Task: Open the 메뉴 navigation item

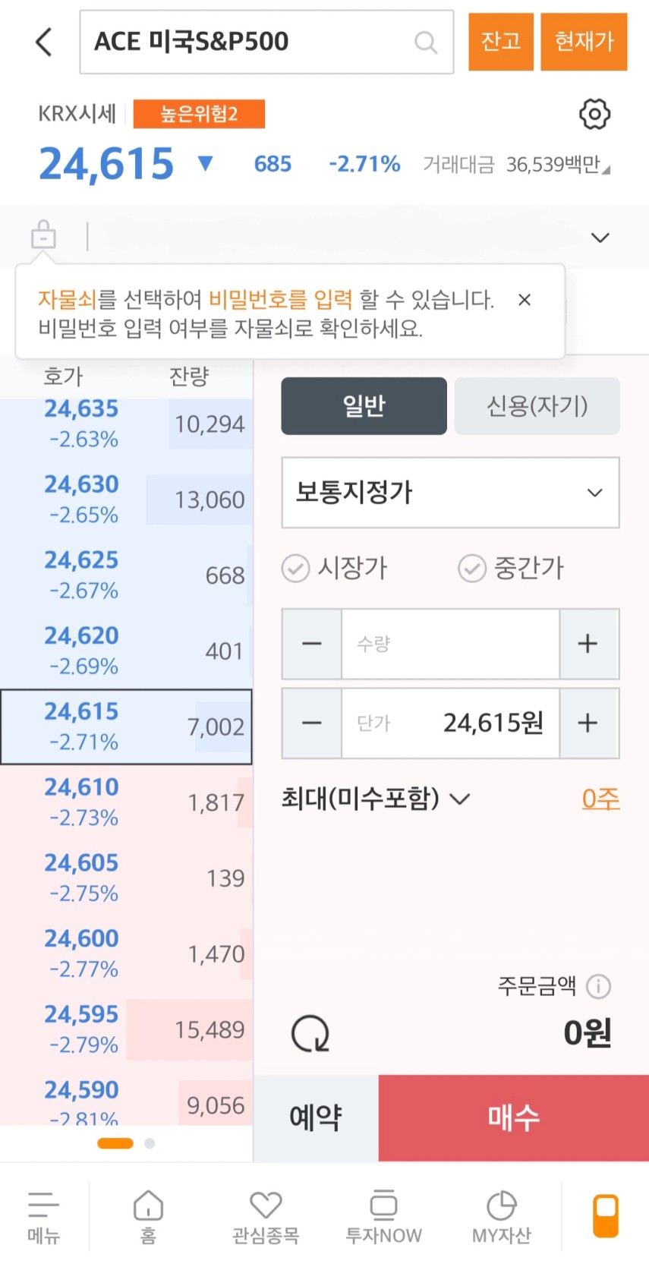Action: click(43, 1215)
